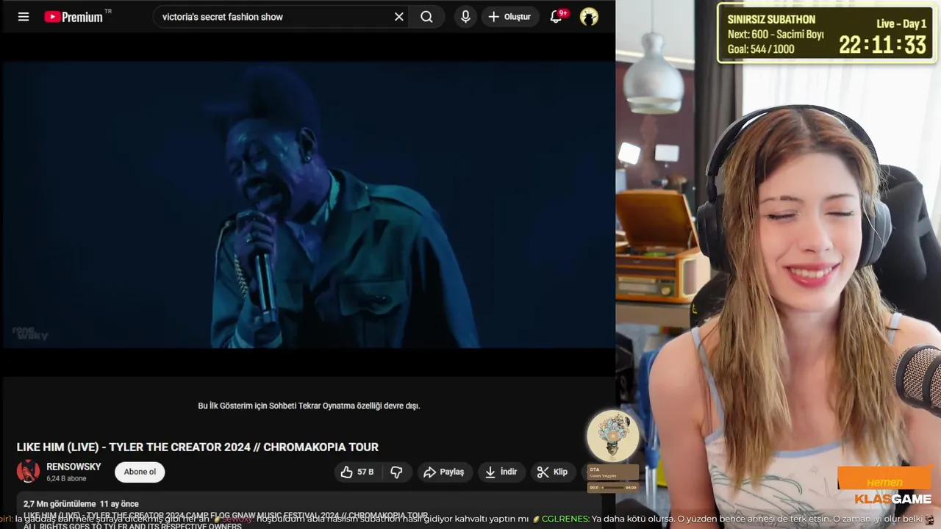Click the chat replay disabled notice text
This screenshot has width=941, height=529.
point(309,406)
